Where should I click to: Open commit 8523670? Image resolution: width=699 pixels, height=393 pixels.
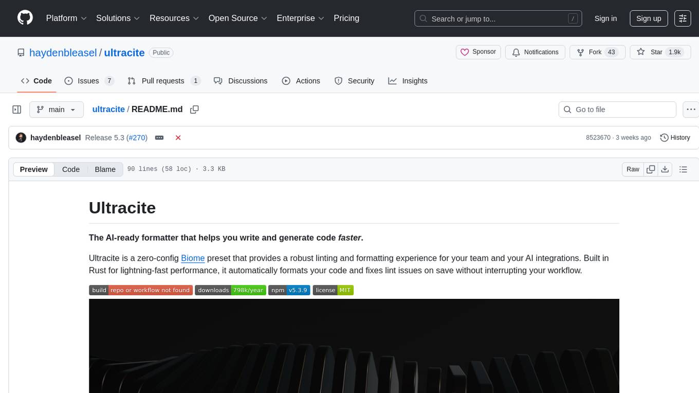tap(598, 138)
